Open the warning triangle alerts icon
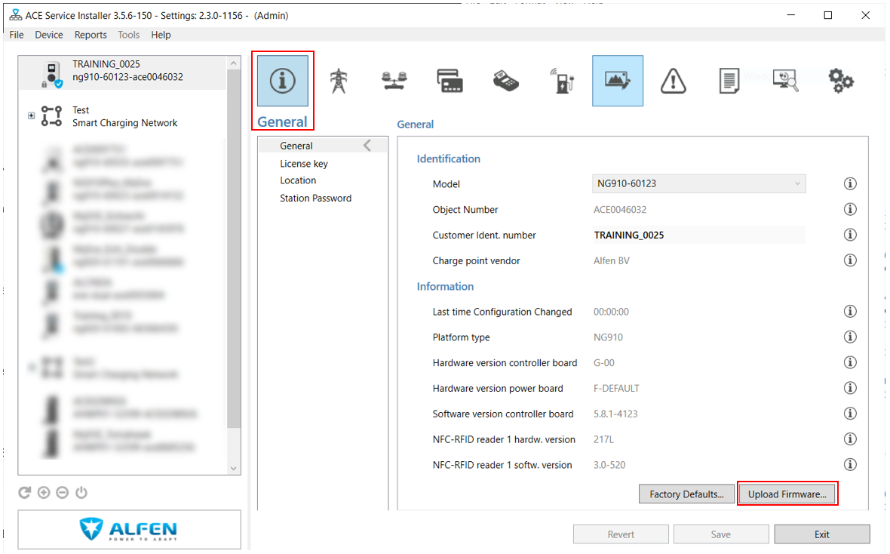The width and height of the screenshot is (890, 554). tap(674, 81)
